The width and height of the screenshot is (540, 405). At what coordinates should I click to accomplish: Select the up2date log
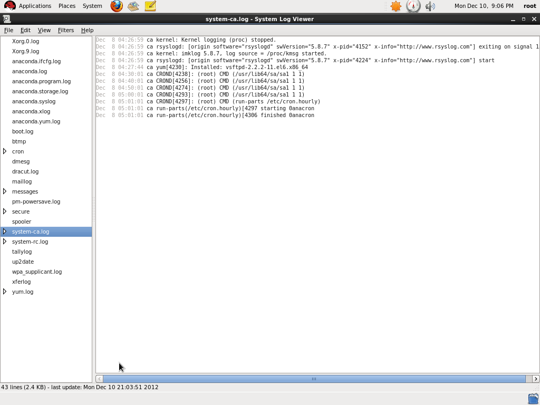coord(23,262)
